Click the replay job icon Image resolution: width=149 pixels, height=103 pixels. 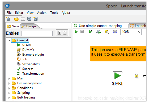point(90,32)
